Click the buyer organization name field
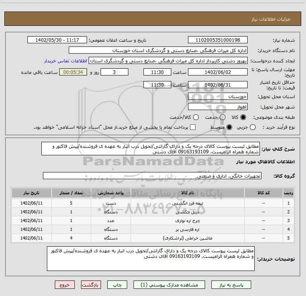This screenshot has height=296, width=306. coord(158,50)
